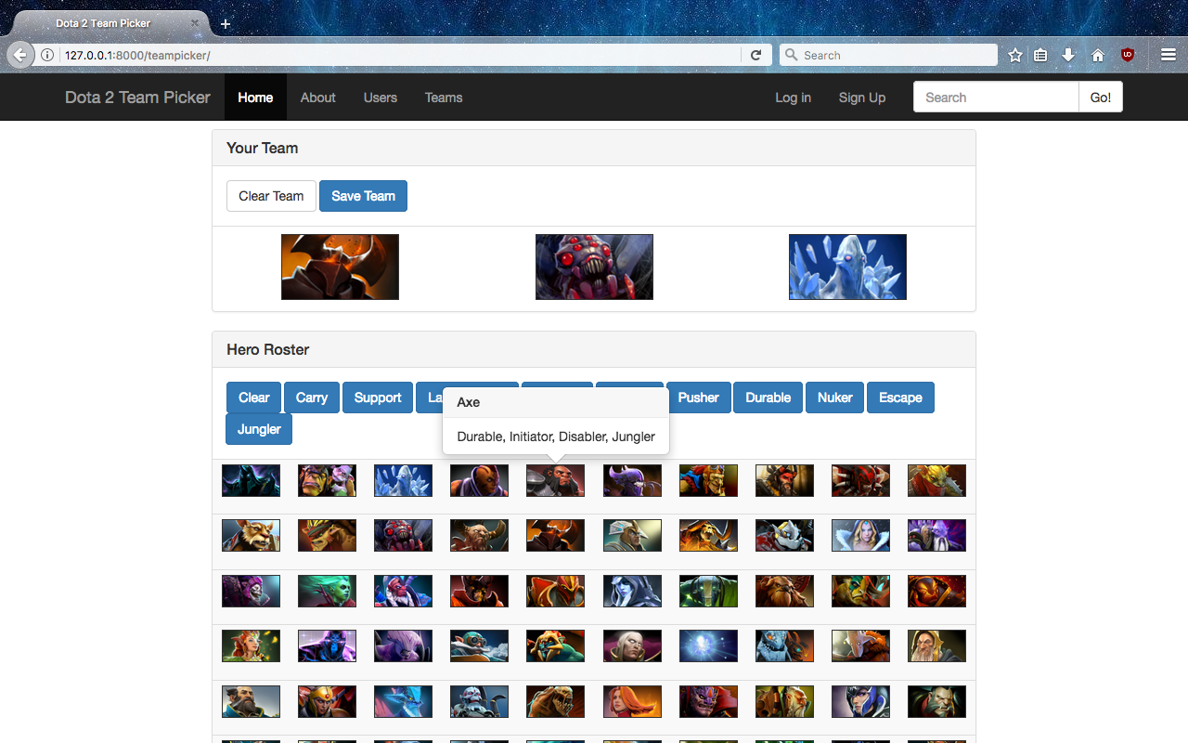
Task: Select Death Prophet portrait
Action: tap(327, 591)
